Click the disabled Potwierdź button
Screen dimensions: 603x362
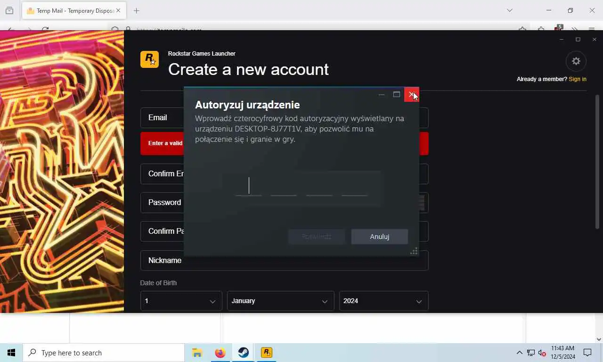pos(316,237)
